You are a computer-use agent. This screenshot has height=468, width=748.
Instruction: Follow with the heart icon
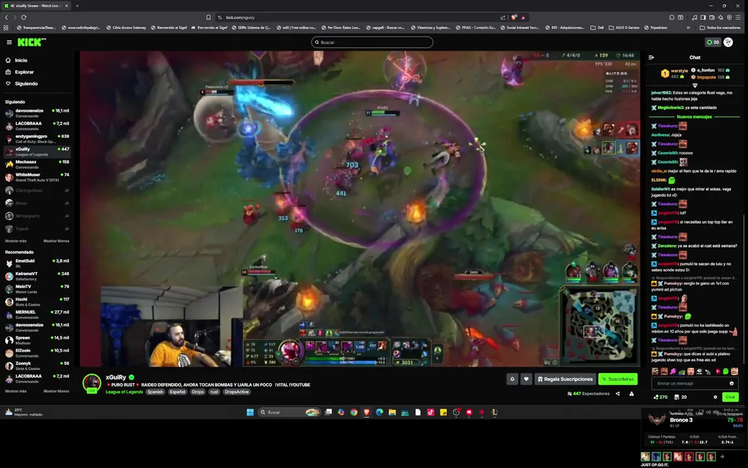coord(526,379)
